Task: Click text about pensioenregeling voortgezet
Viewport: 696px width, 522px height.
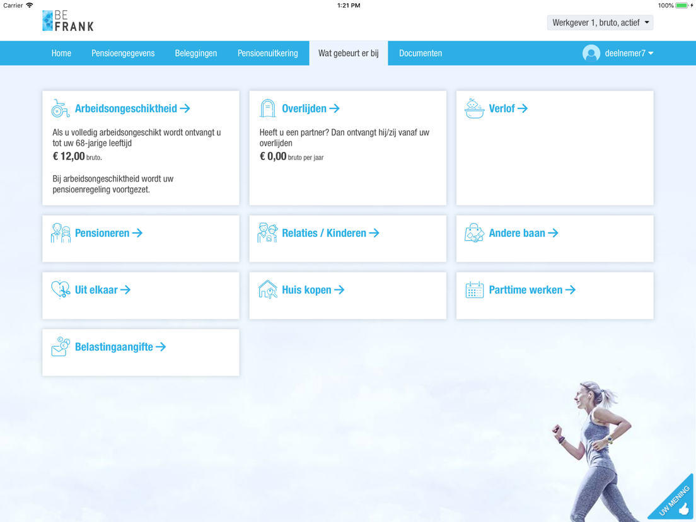Action: click(x=113, y=184)
